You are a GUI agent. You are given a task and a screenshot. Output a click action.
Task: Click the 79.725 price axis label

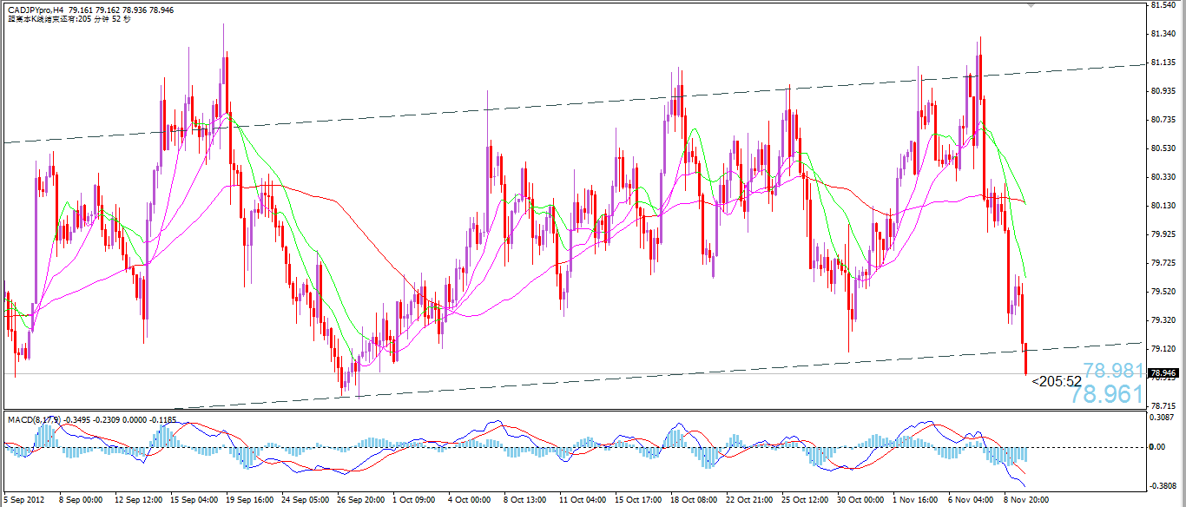(x=1163, y=263)
